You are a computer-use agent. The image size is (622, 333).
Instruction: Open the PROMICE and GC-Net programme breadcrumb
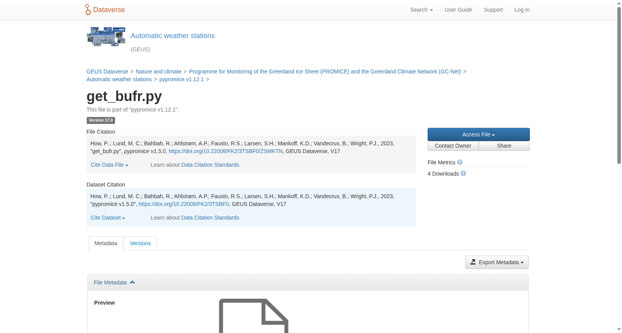coord(325,71)
